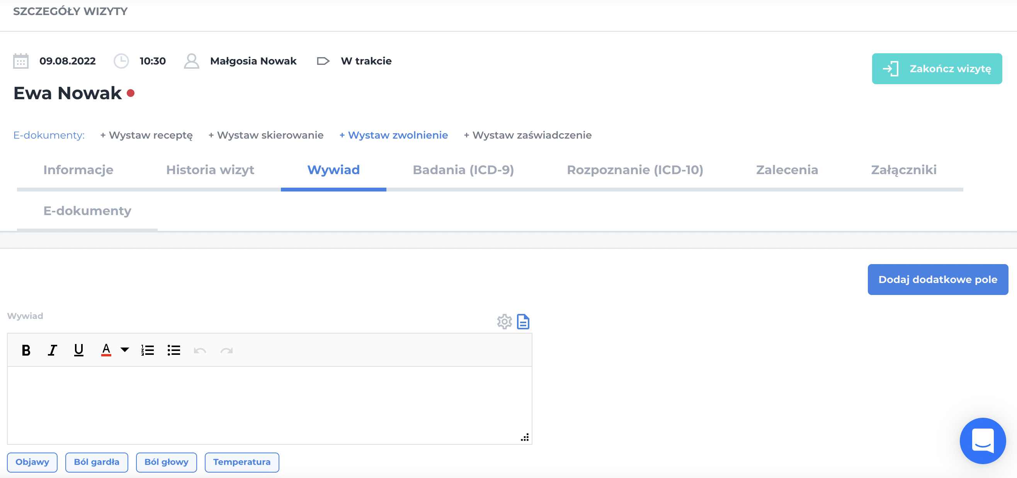Click the red text color A icon
Screen dimensions: 1017x478
click(x=106, y=350)
